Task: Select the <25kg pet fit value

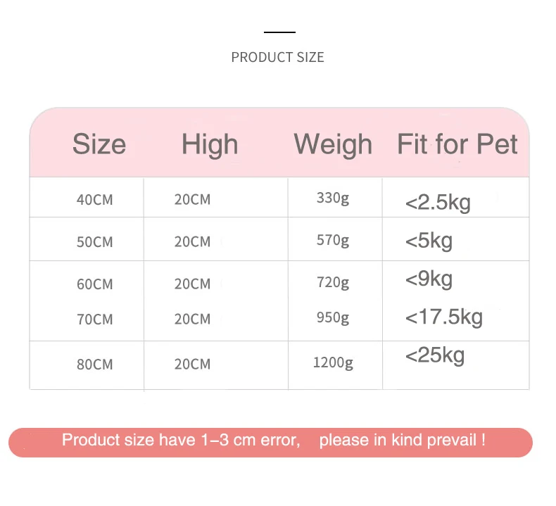Action: (x=435, y=355)
